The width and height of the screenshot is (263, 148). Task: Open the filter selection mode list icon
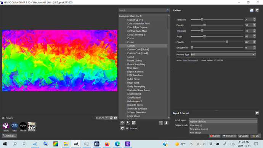point(161,123)
